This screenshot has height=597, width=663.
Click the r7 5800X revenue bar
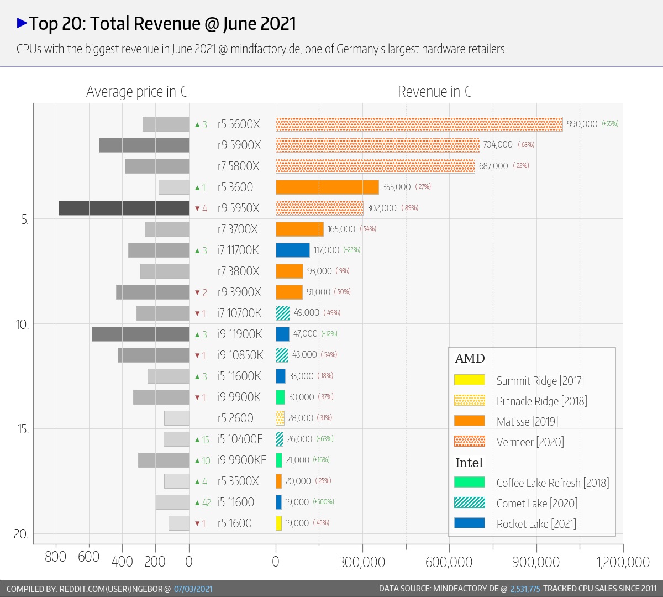375,166
